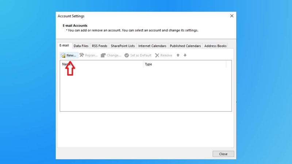Click the Set as Default checkmark icon
Image resolution: width=292 pixels, height=164 pixels.
coord(127,55)
